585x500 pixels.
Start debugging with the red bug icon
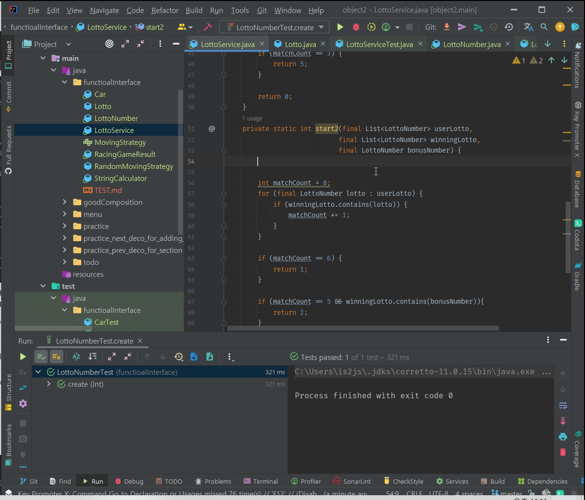pos(356,27)
